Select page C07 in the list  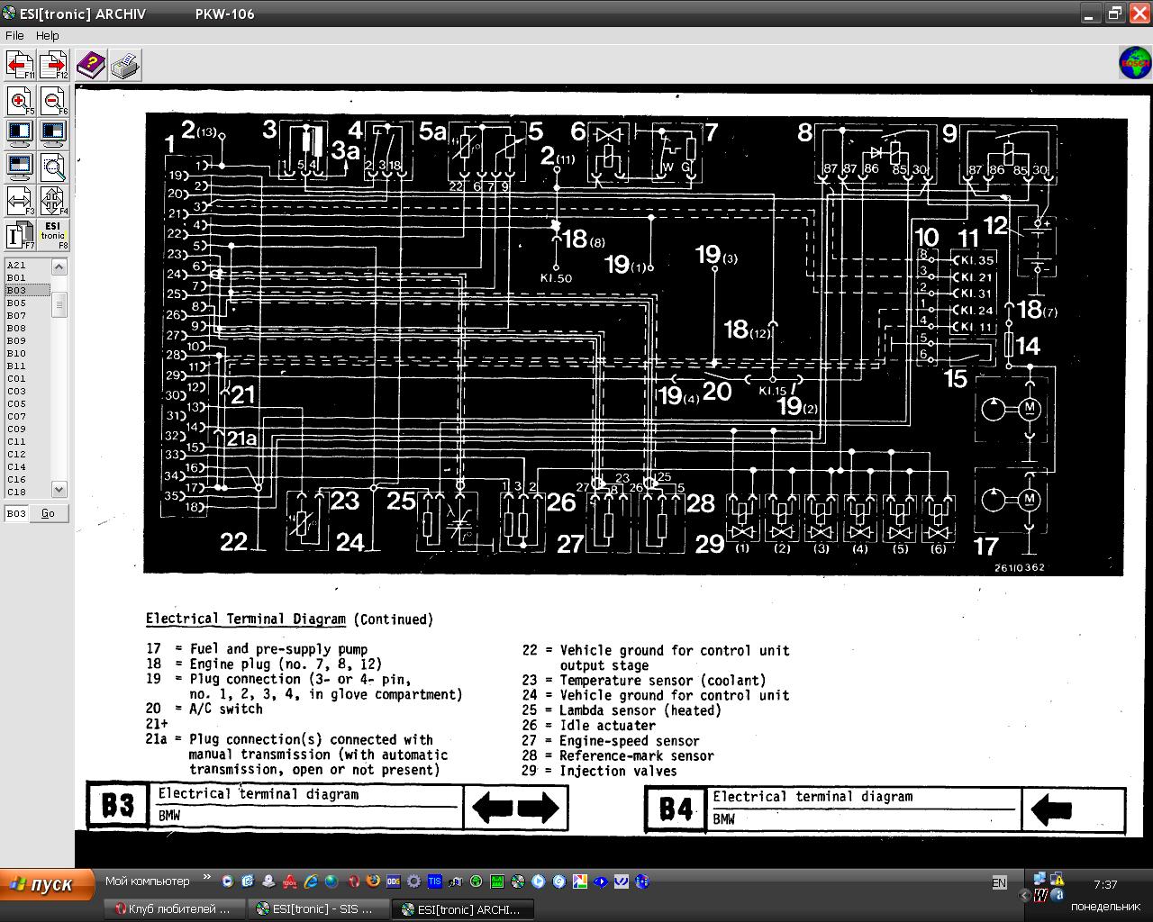click(x=17, y=416)
